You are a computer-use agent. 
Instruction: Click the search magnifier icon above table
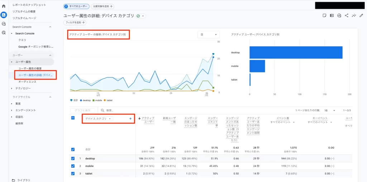[103, 110]
